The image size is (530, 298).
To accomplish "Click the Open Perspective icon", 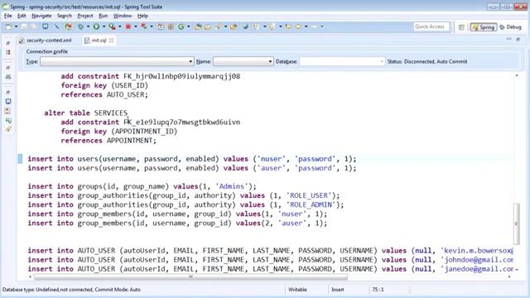I will (461, 27).
